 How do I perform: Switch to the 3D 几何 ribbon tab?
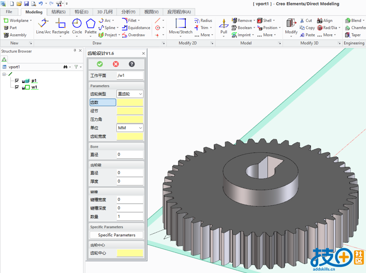click(105, 12)
